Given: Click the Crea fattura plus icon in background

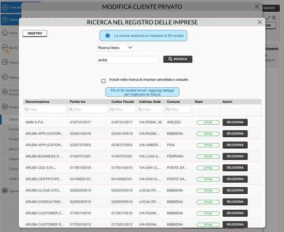Looking at the screenshot, I should 5,7.
